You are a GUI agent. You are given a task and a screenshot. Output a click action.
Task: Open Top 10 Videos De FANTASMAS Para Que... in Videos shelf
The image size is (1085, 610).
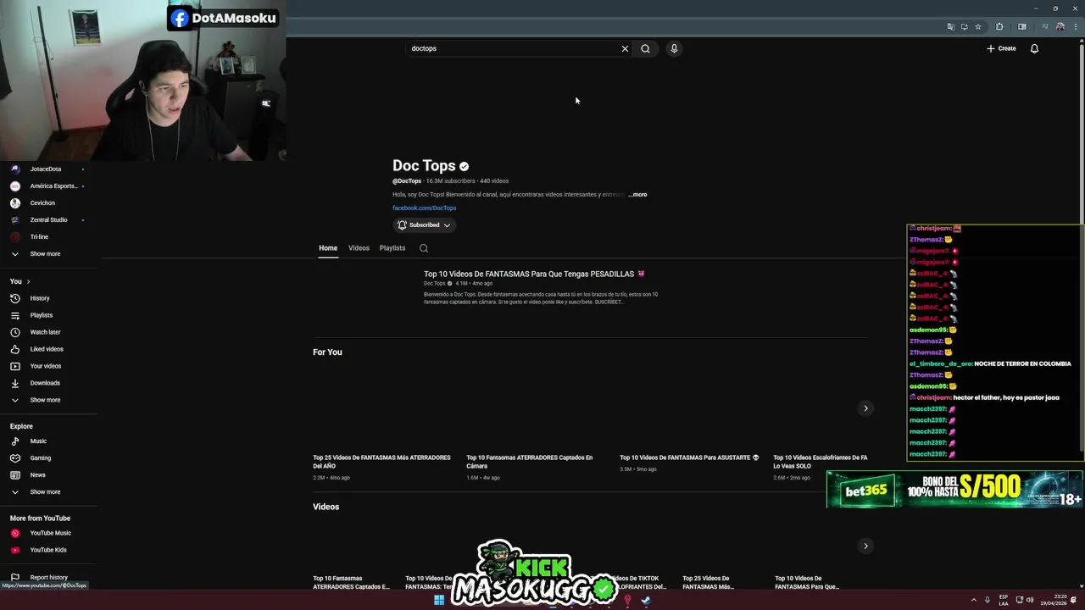(807, 582)
